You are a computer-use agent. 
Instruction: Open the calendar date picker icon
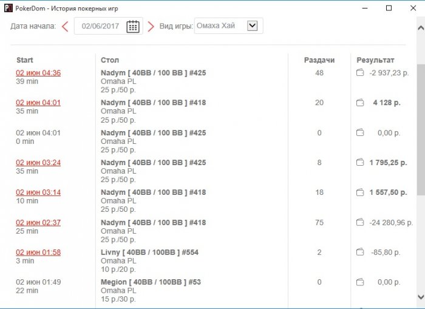[x=133, y=26]
